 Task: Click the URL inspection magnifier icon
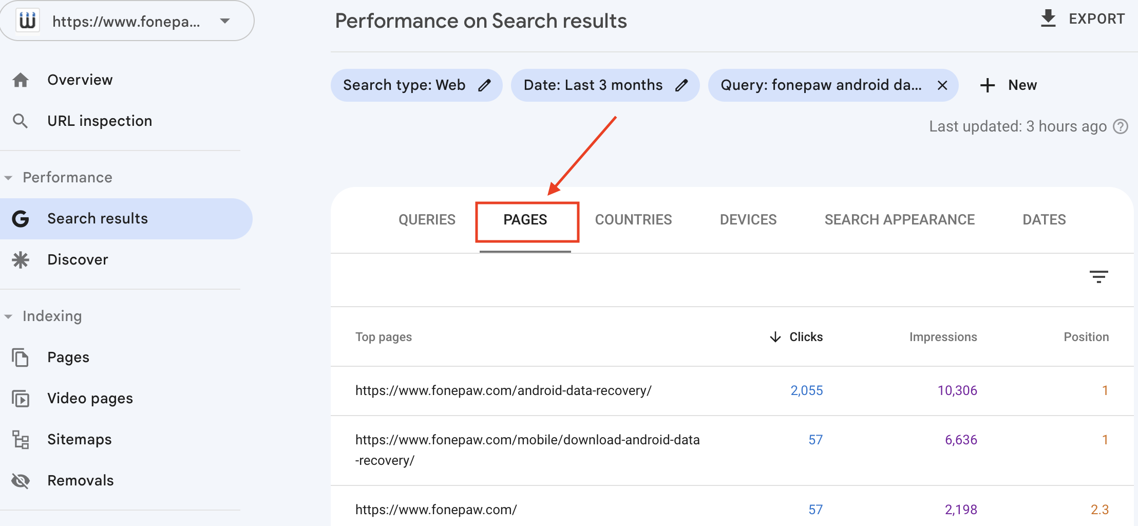point(21,121)
